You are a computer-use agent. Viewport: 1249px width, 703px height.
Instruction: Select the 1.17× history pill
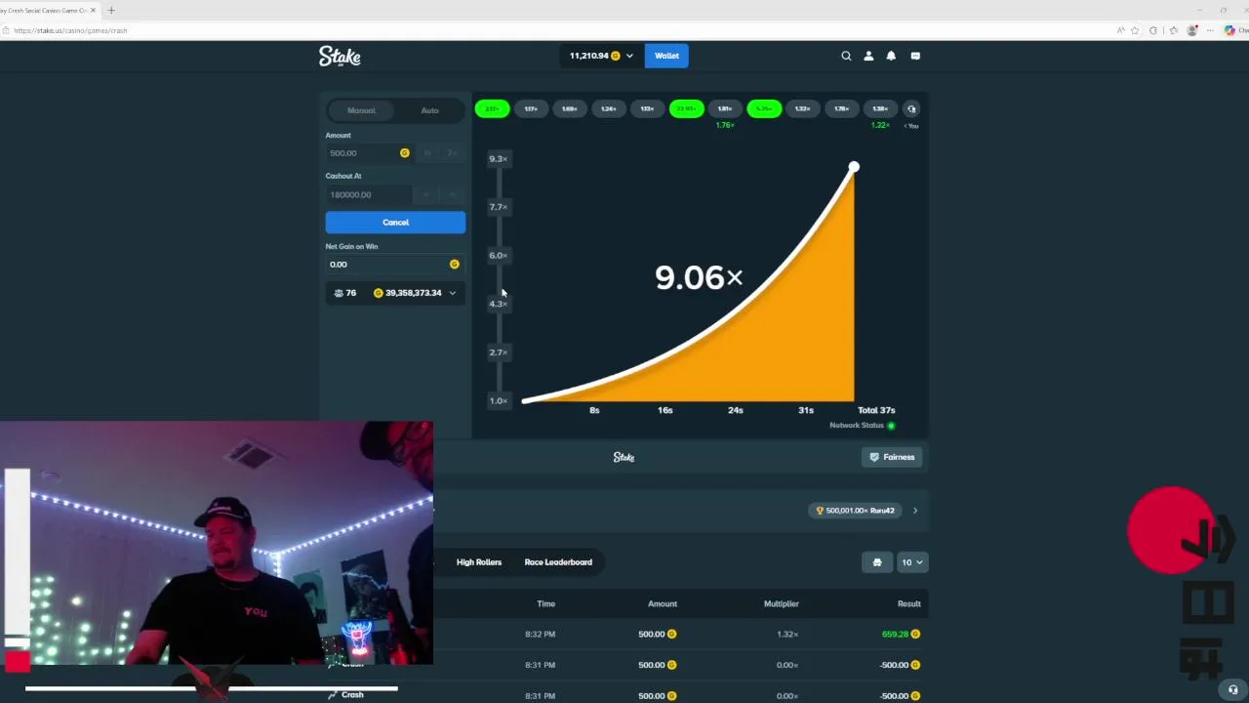[x=531, y=109]
